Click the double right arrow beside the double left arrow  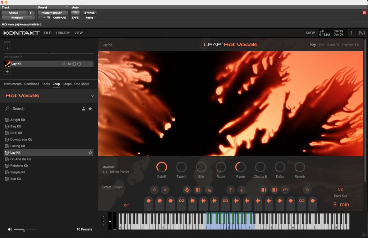pyautogui.click(x=154, y=190)
